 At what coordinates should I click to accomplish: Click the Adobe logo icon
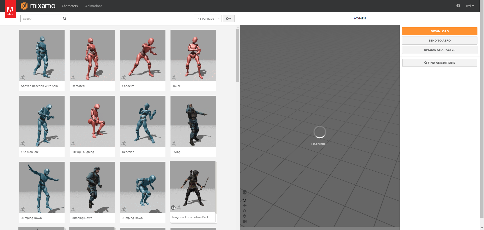tap(10, 9)
